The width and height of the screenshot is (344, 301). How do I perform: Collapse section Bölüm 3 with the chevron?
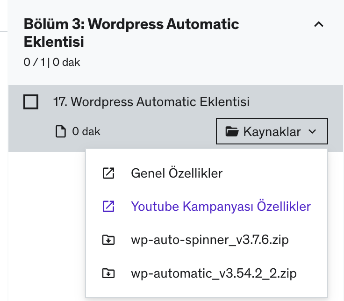pyautogui.click(x=319, y=24)
